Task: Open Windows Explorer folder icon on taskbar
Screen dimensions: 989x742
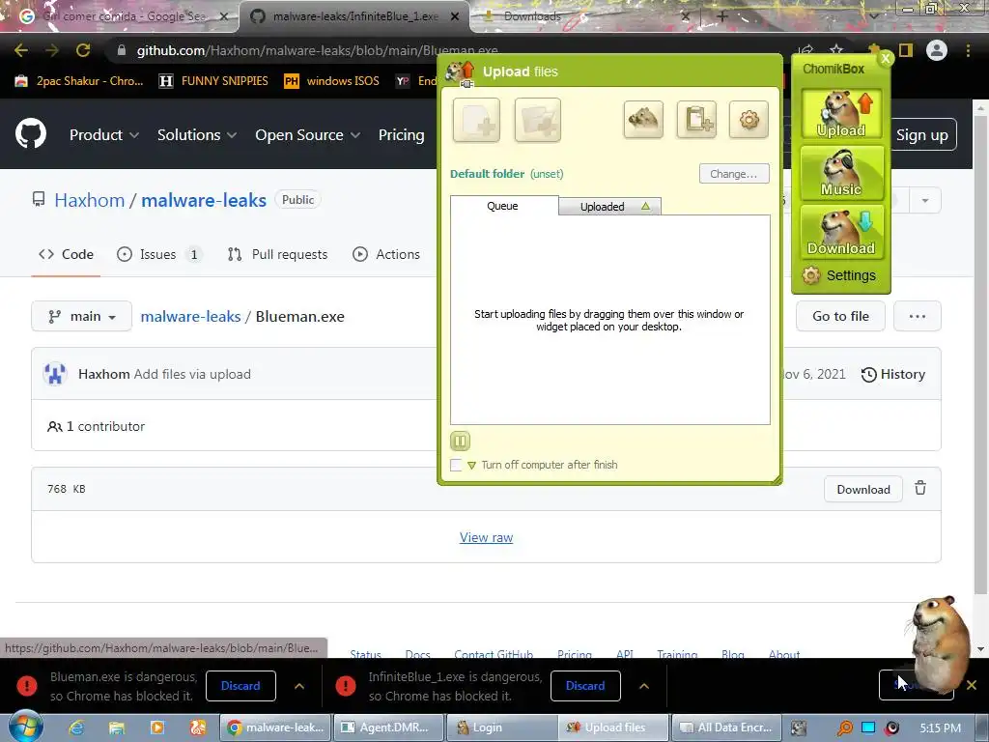Action: (117, 728)
